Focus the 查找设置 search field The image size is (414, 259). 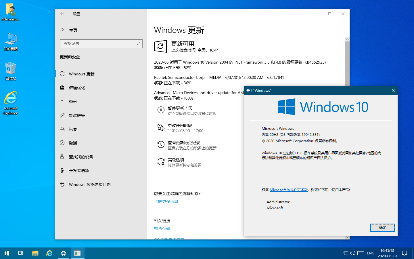101,43
